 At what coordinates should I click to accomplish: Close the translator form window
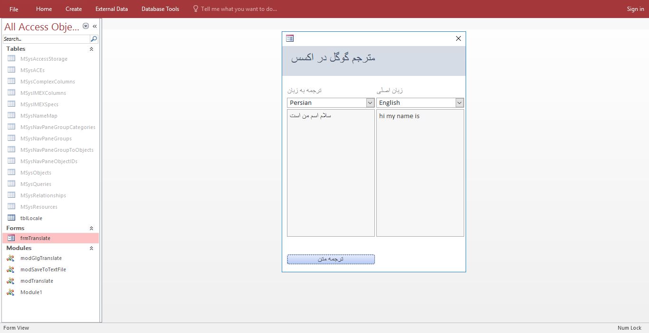tap(458, 38)
